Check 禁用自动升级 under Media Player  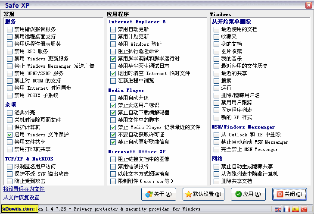[x=113, y=98]
